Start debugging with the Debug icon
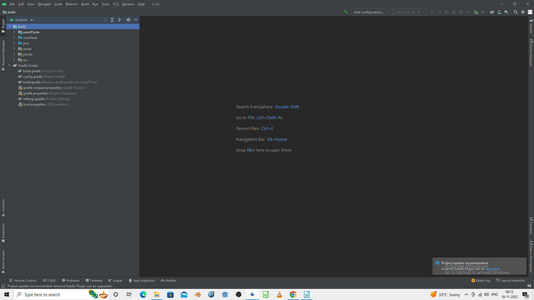Screen dimensions: 534x300 pyautogui.click(x=454, y=12)
